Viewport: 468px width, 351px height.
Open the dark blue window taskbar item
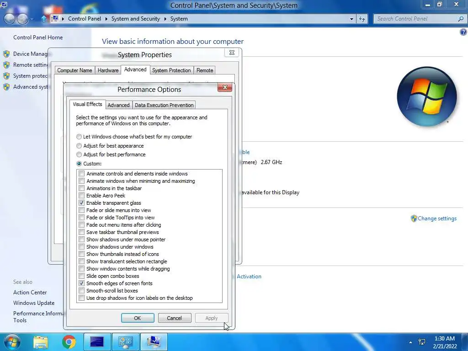(97, 342)
